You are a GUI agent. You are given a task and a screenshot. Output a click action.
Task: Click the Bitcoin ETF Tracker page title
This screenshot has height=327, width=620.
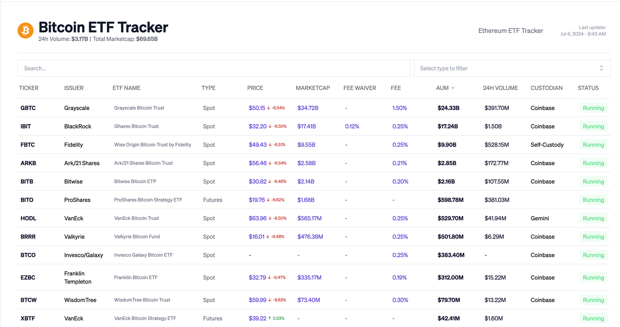click(x=103, y=28)
